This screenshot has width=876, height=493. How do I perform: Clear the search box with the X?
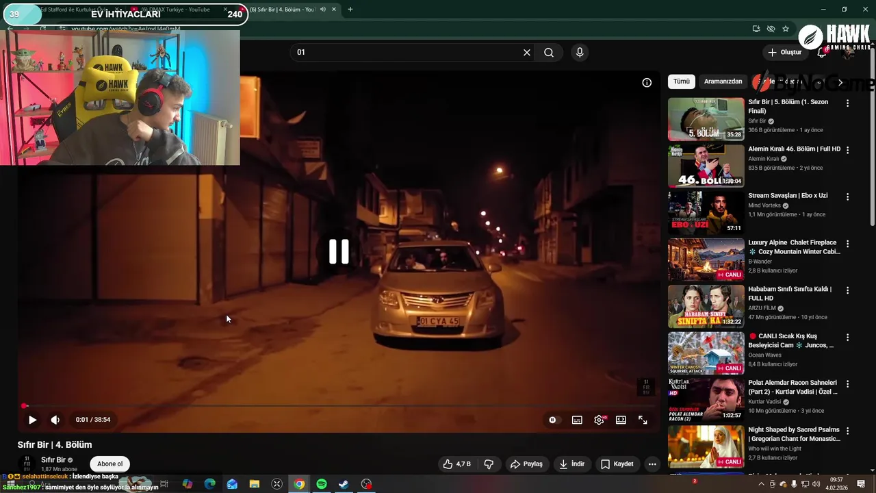[x=527, y=53]
